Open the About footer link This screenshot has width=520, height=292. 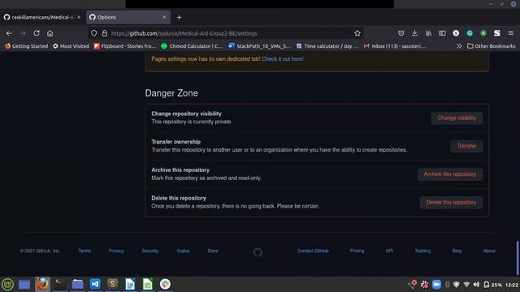pyautogui.click(x=489, y=251)
